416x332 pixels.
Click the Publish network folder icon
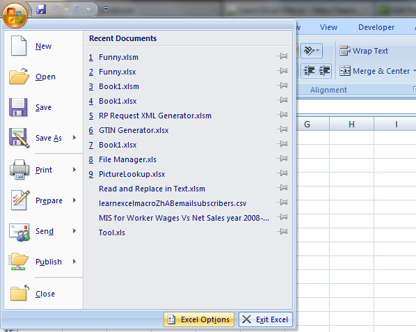[x=19, y=262]
